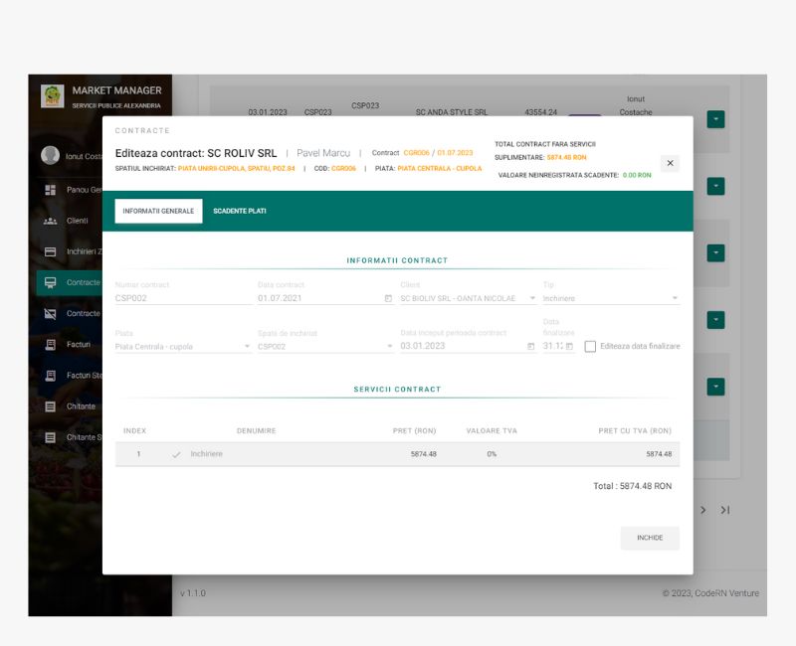The width and height of the screenshot is (796, 646).
Task: Open the Tip dropdown arrow
Action: point(675,298)
